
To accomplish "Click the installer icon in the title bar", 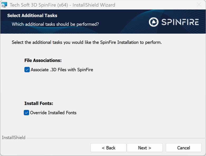I will [4, 5].
